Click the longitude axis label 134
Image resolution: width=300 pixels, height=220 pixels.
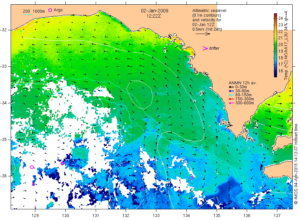tap(186, 216)
